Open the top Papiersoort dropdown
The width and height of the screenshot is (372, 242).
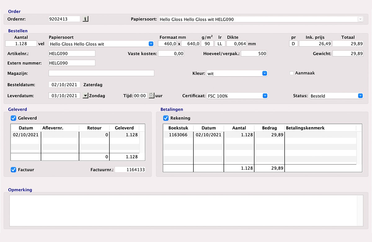point(261,19)
